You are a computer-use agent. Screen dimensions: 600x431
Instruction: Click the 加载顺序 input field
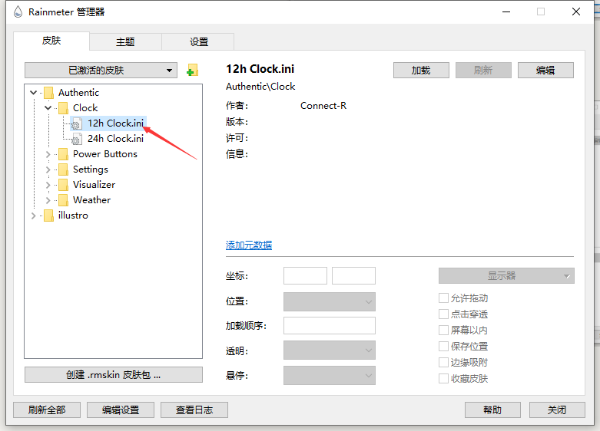tap(330, 325)
